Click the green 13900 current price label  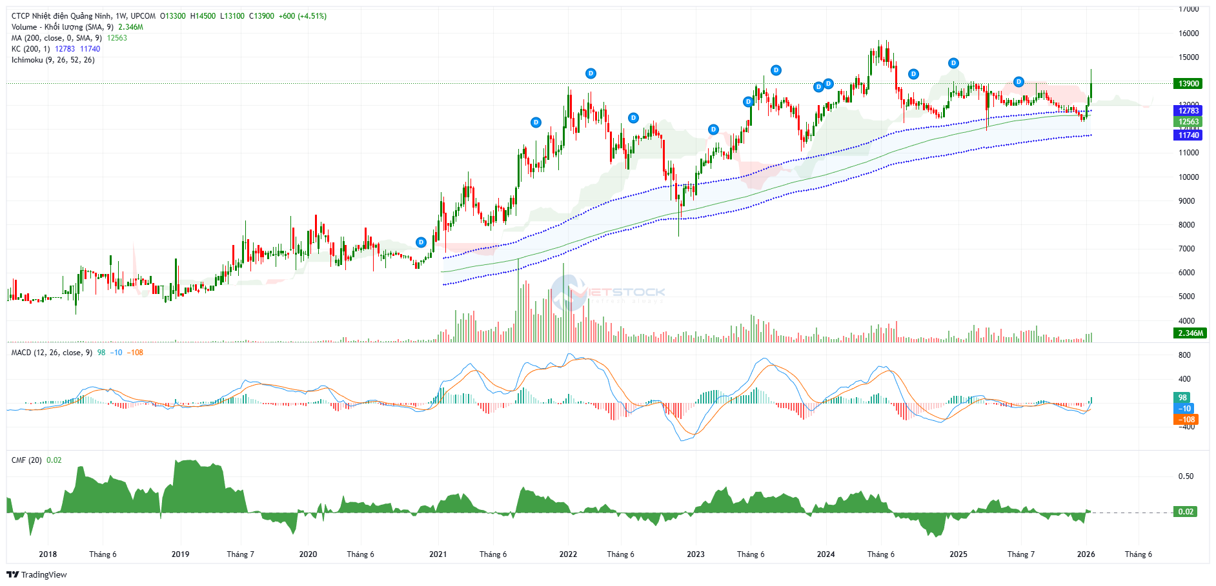1188,84
